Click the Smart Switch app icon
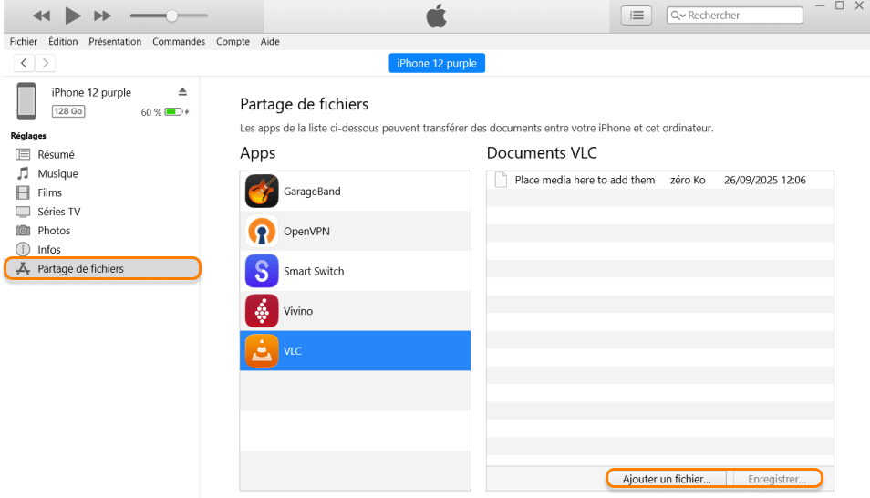 [262, 271]
